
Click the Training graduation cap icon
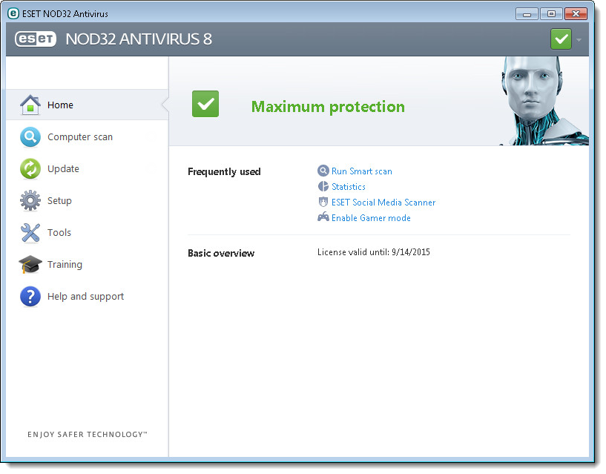tap(30, 265)
